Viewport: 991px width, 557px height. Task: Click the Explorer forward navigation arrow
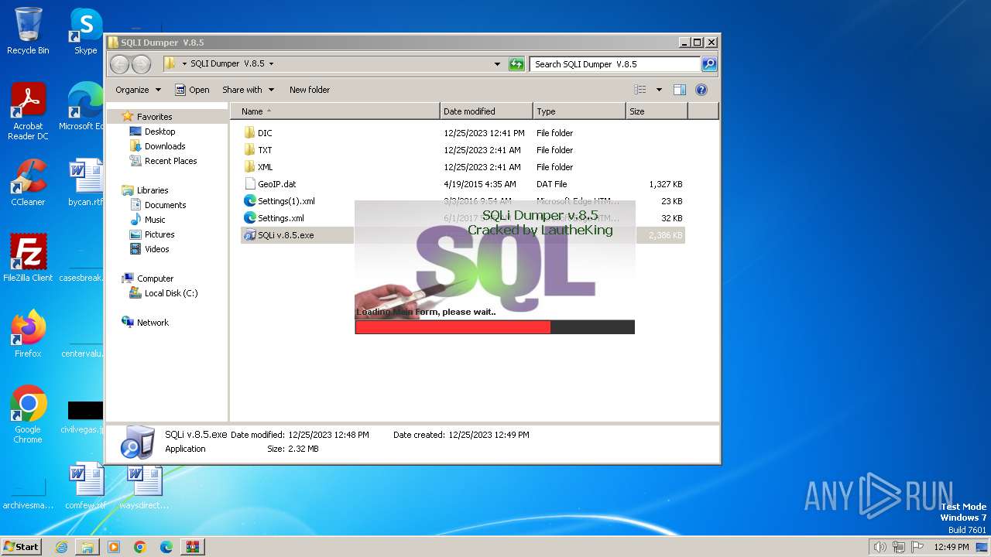click(x=141, y=64)
